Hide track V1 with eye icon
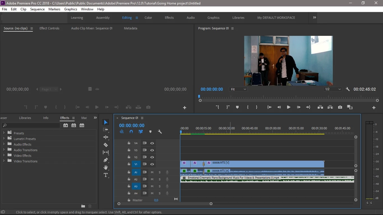The height and width of the screenshot is (215, 383). point(152,164)
